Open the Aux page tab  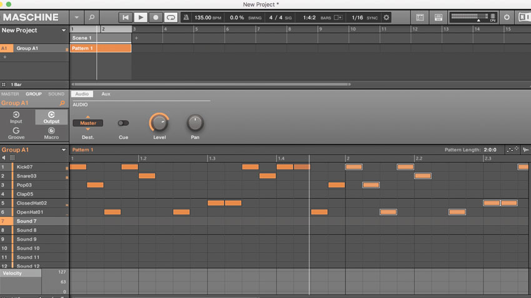[106, 94]
